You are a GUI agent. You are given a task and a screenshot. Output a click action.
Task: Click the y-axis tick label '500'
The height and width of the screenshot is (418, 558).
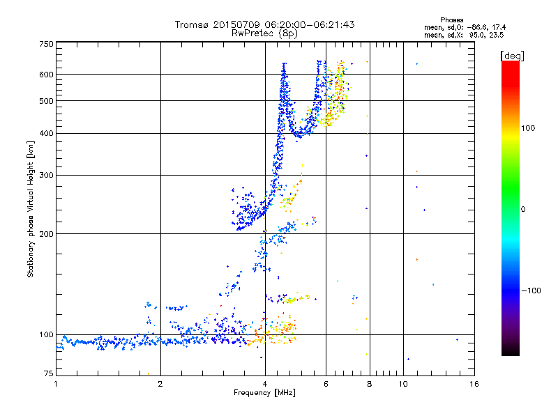pos(46,101)
